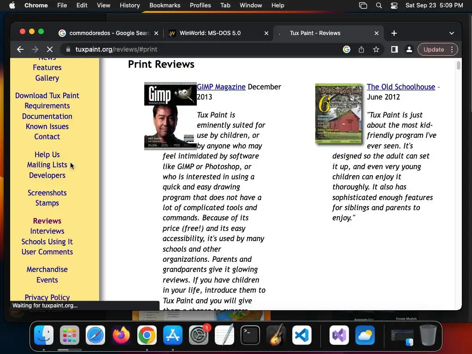Viewport: 472px width, 354px height.
Task: Open the Profiles menu
Action: tap(200, 6)
